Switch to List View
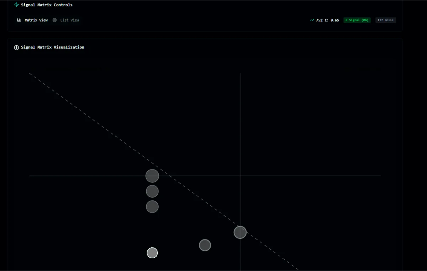 point(66,20)
